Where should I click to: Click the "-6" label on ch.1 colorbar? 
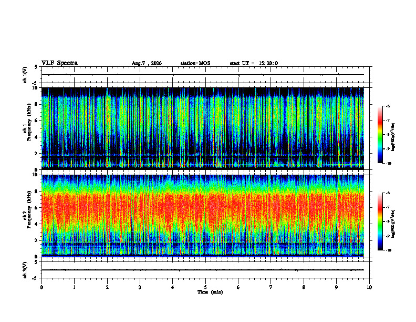(x=388, y=106)
